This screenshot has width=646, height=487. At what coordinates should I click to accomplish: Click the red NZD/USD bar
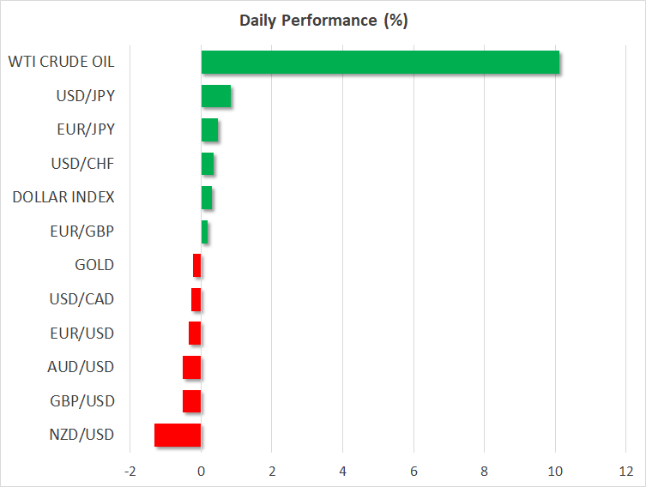point(178,435)
